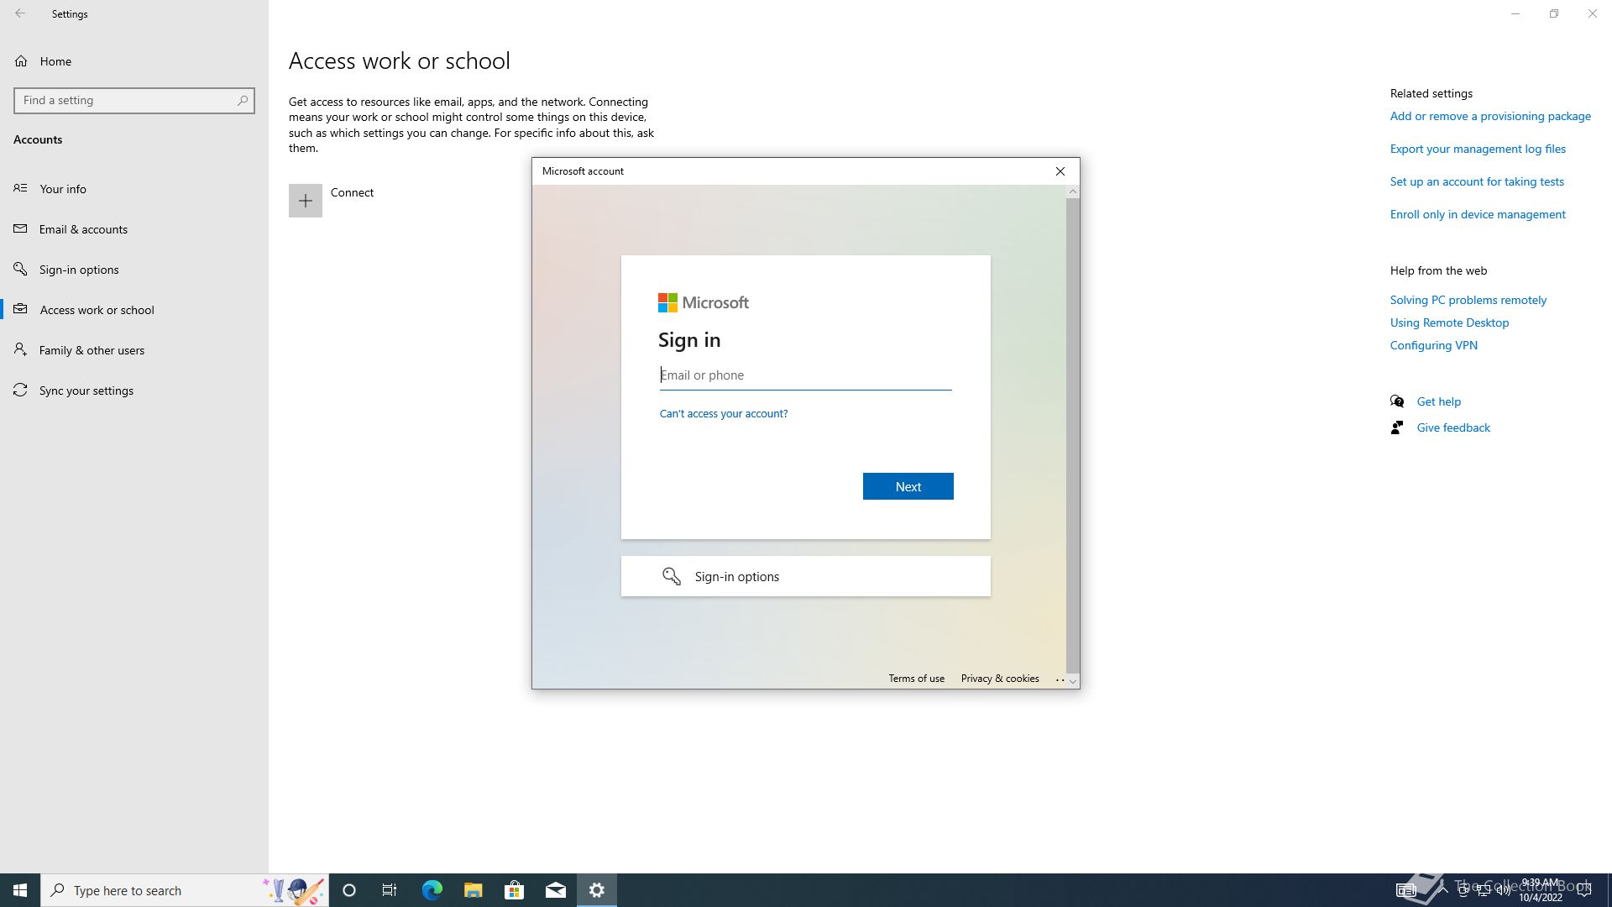Click the Give feedback link
Image resolution: width=1612 pixels, height=907 pixels.
(x=1453, y=427)
